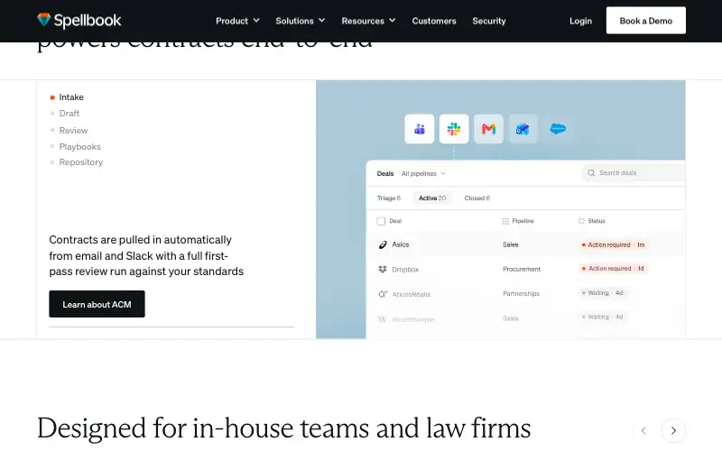
Task: Click the Book a Demo button
Action: (645, 20)
